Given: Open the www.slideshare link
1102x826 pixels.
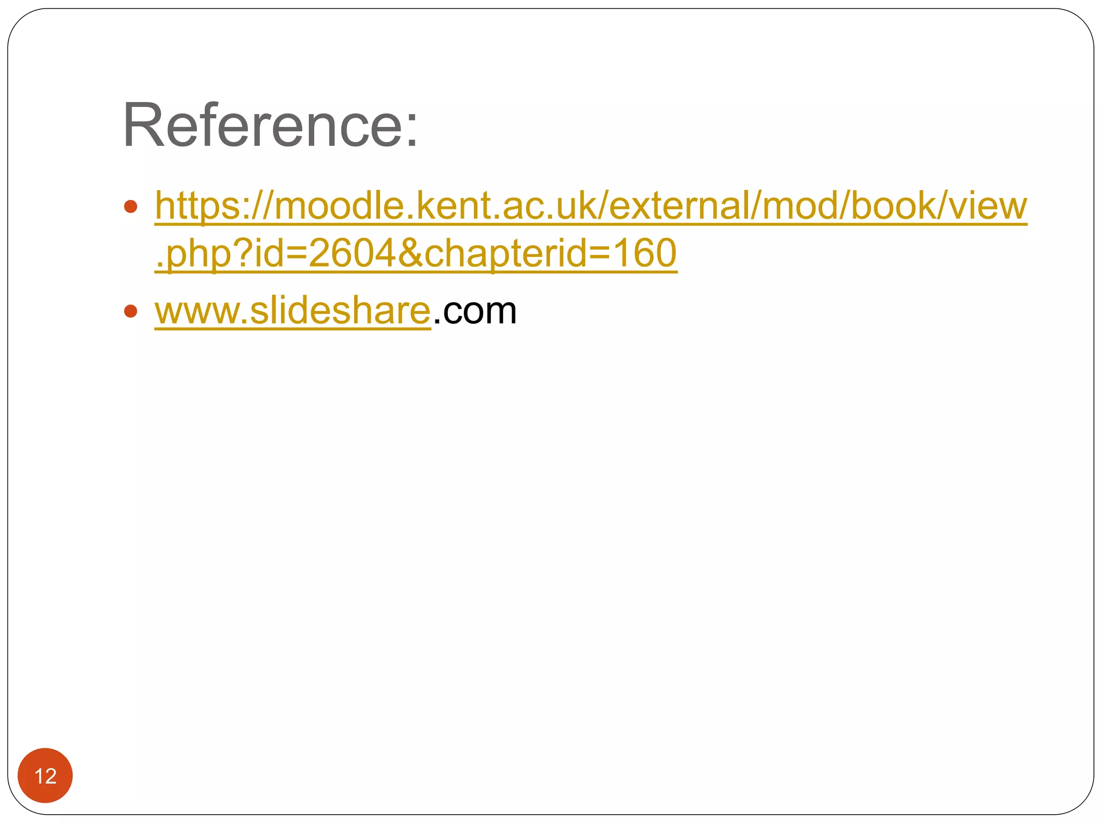Looking at the screenshot, I should pyautogui.click(x=292, y=311).
